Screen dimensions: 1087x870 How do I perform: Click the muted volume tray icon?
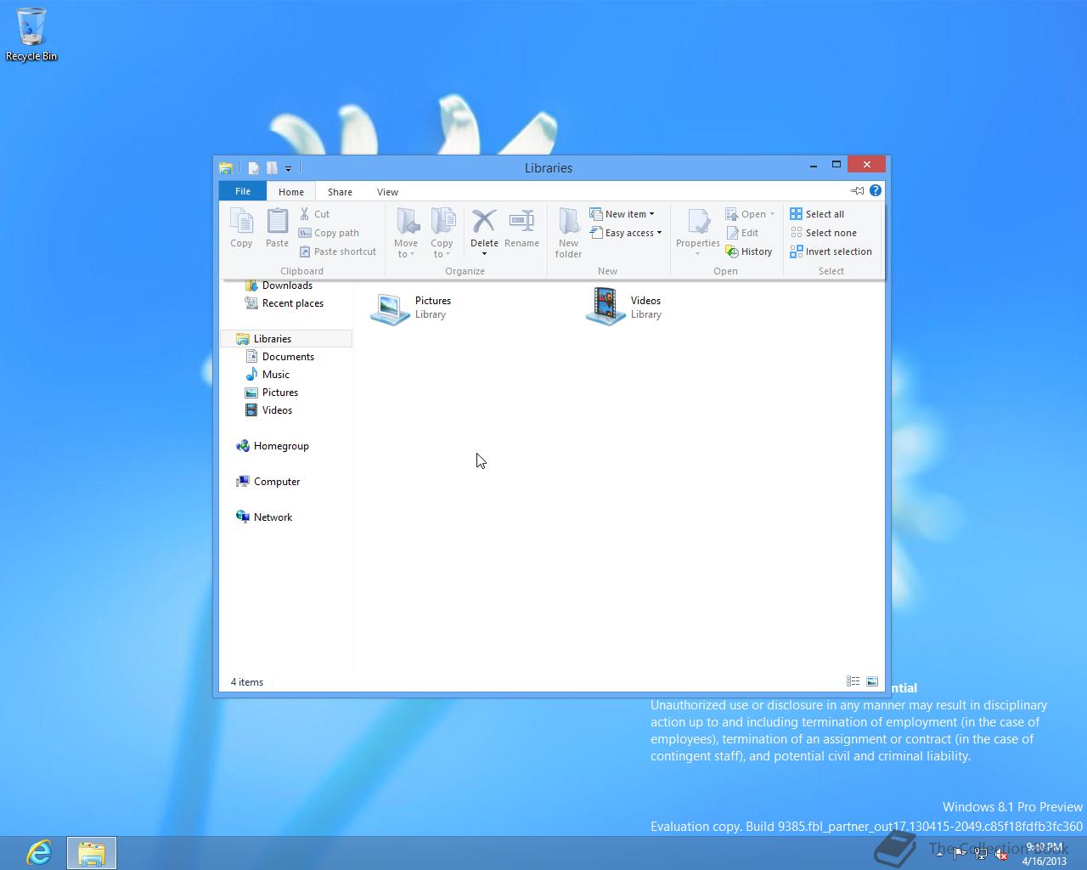[x=1000, y=855]
